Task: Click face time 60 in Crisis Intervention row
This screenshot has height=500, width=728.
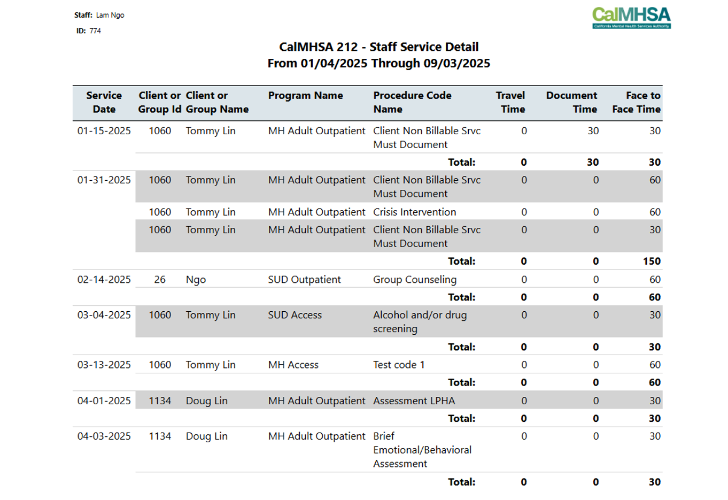Action: pyautogui.click(x=655, y=212)
